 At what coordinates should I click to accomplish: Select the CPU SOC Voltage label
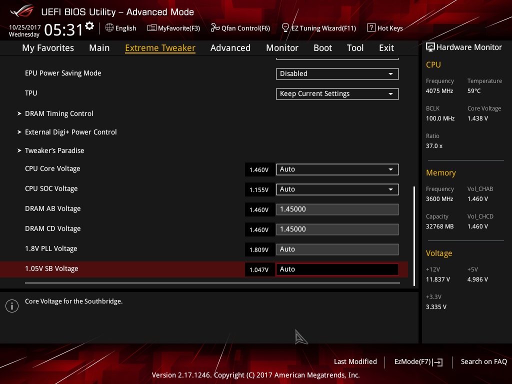[51, 188]
